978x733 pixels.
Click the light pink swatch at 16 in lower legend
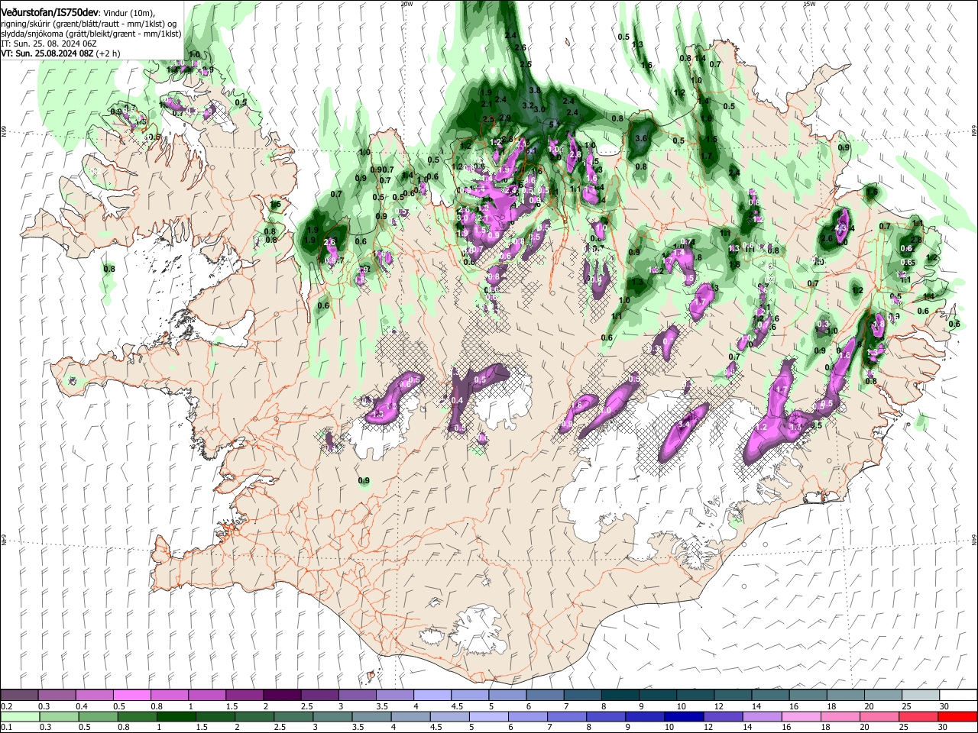coord(801,716)
